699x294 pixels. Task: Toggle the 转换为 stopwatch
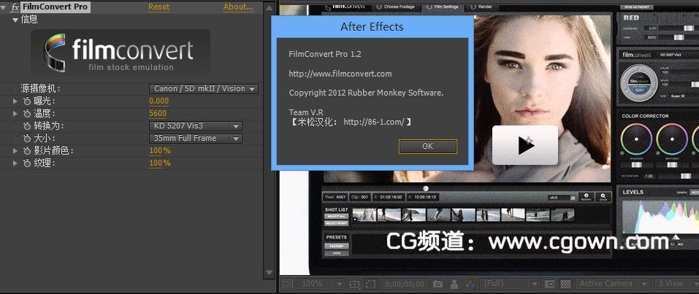click(27, 126)
